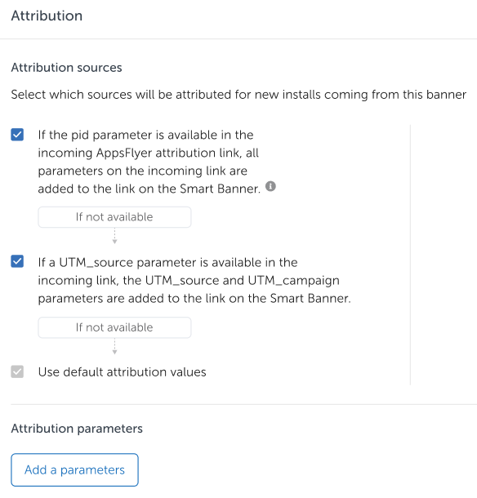477x498 pixels.
Task: Click the horizontal divider above Attribution parameters
Action: pos(243,404)
